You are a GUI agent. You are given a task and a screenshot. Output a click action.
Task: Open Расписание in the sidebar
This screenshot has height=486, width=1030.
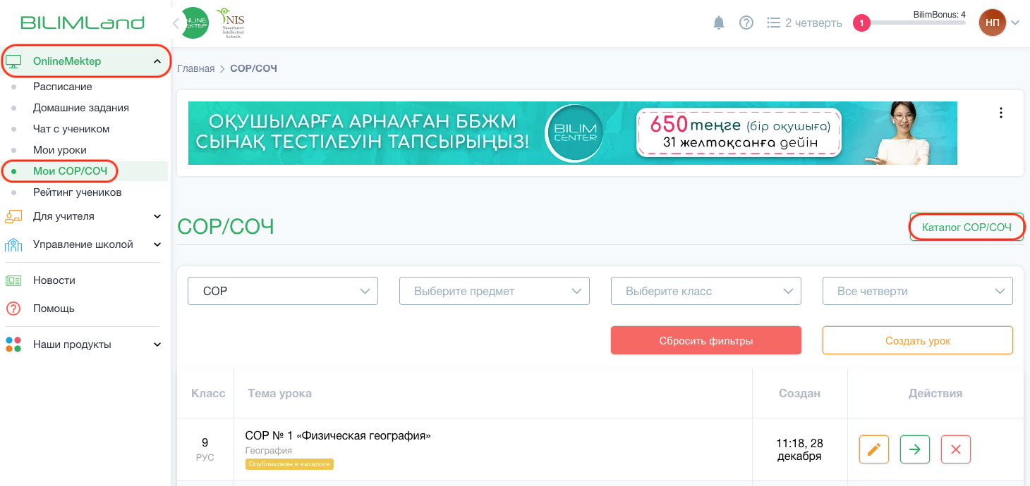[x=63, y=87]
